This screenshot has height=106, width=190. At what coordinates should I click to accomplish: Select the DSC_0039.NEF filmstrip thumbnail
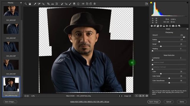tap(11, 11)
